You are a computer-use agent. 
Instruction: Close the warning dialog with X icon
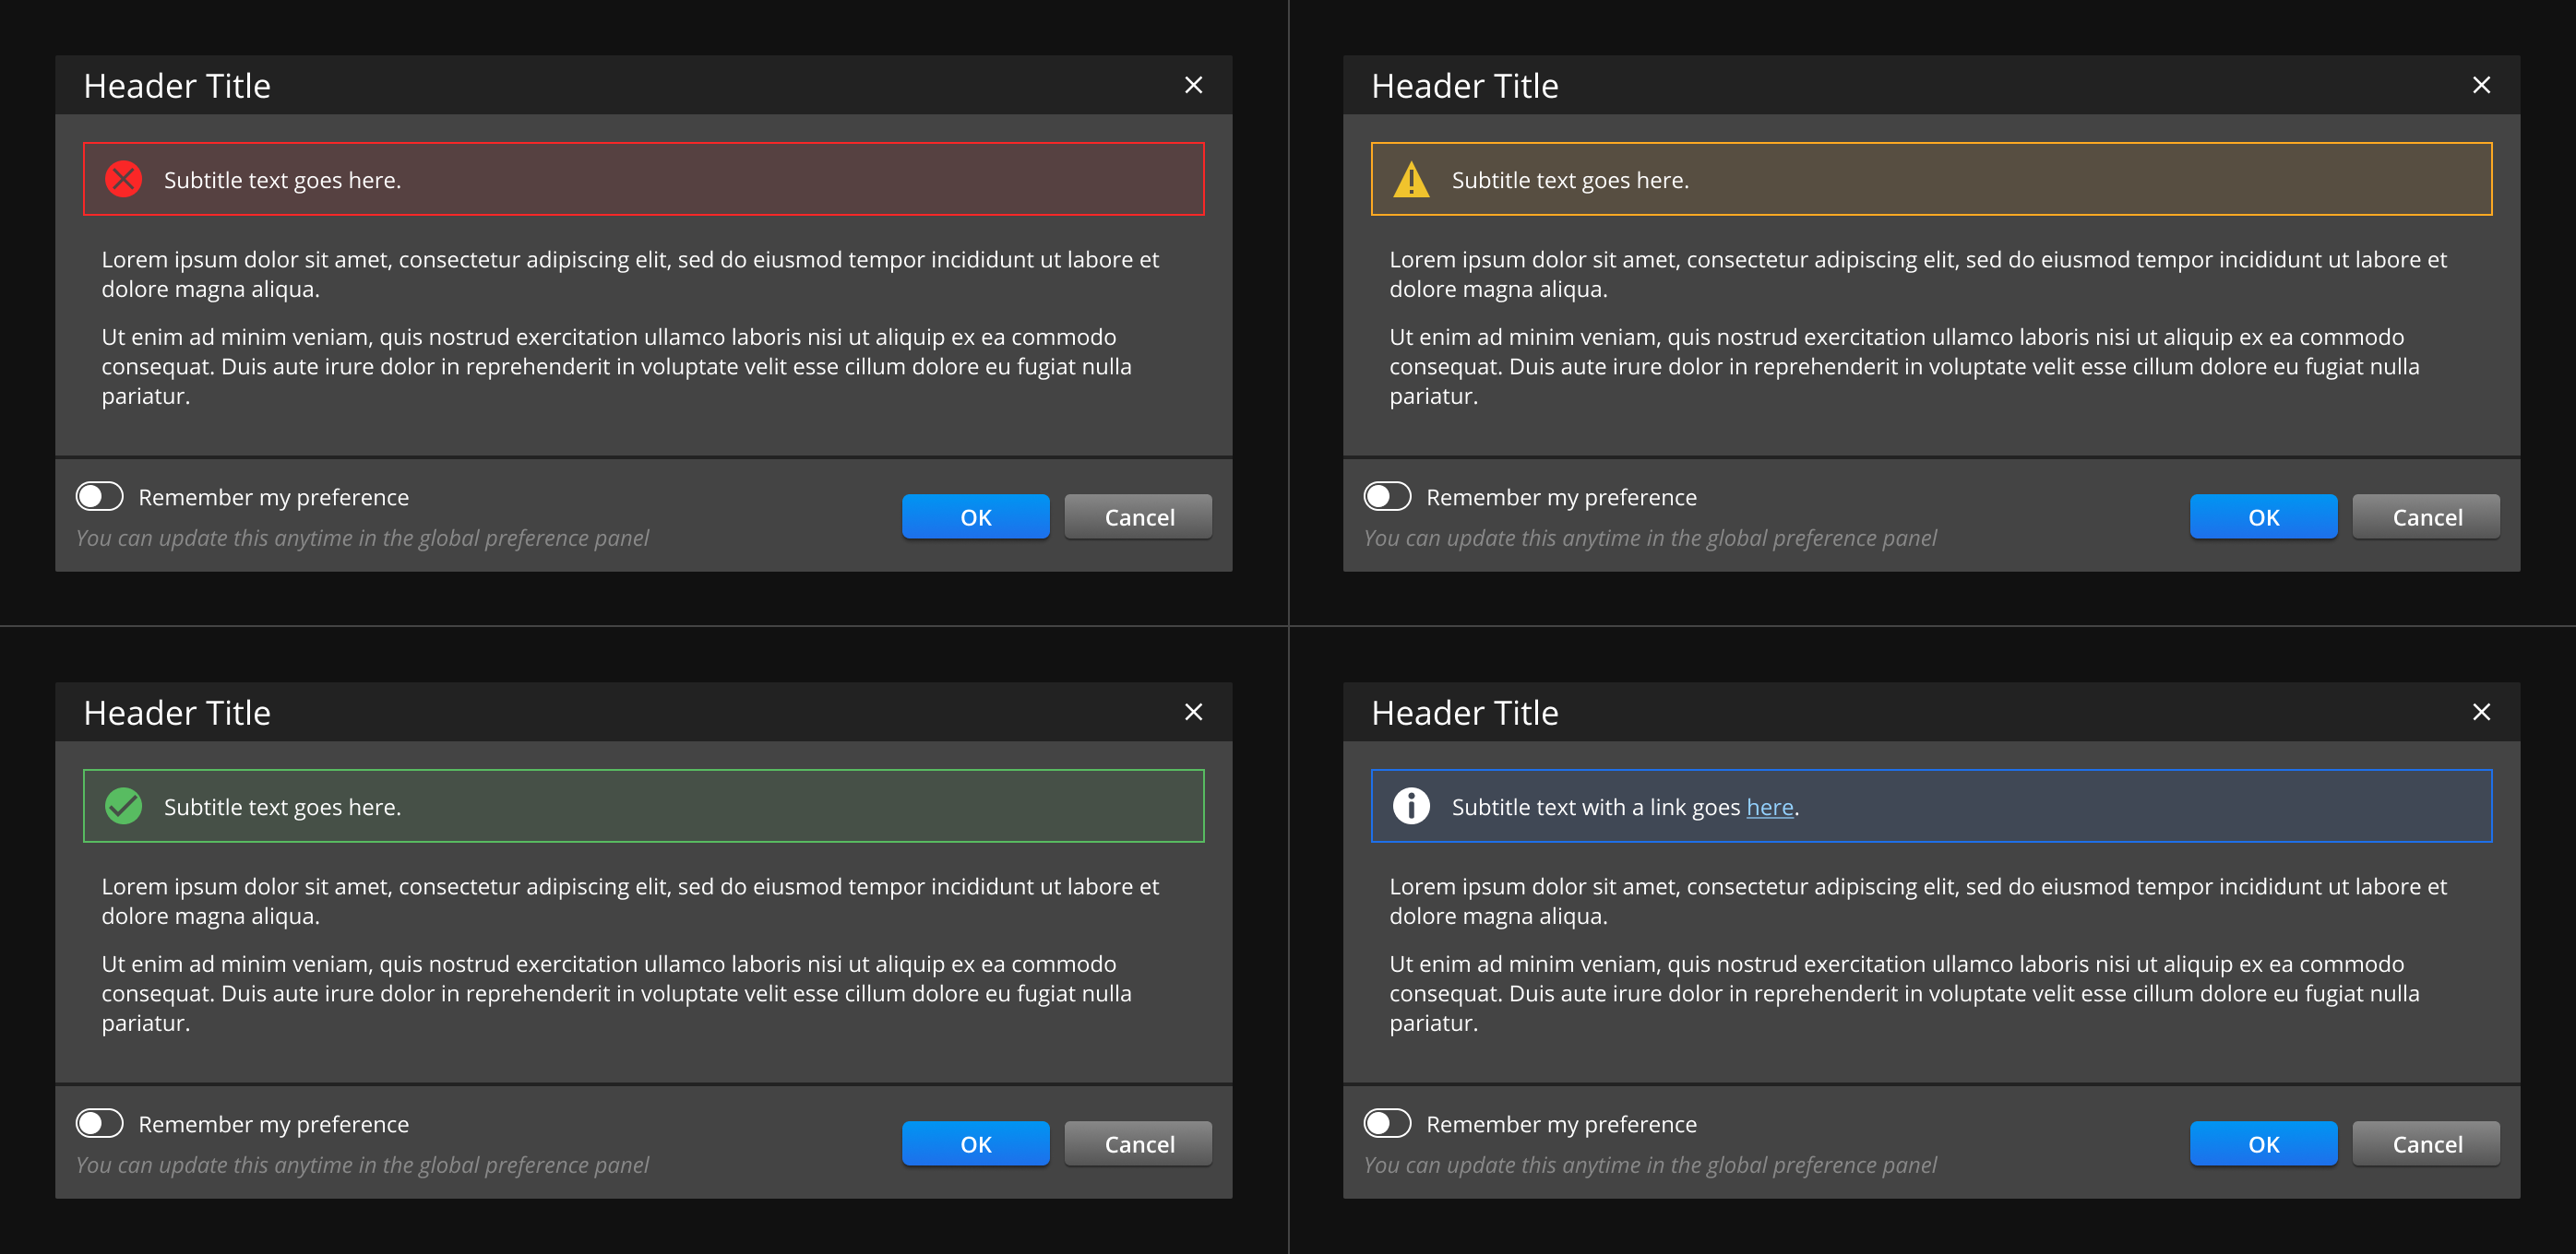coord(2481,85)
